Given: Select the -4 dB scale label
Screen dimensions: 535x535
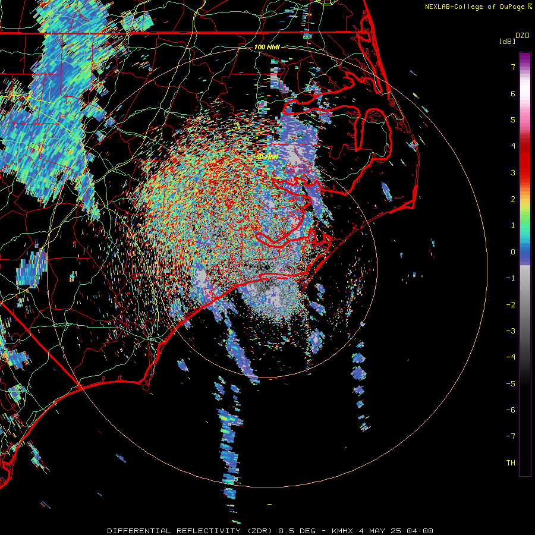Looking at the screenshot, I should (511, 357).
